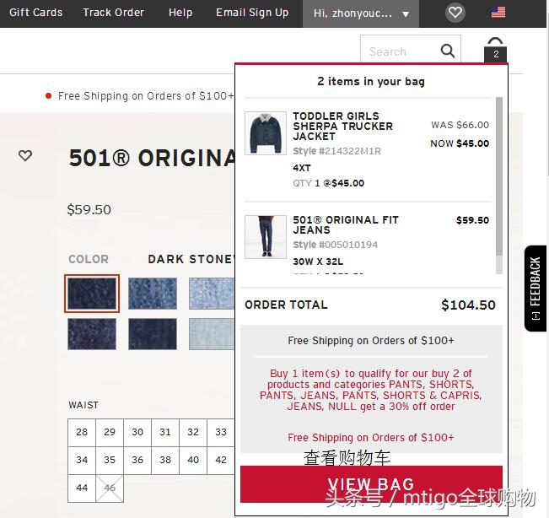549x518 pixels.
Task: Select waist size 34
Action: (82, 460)
